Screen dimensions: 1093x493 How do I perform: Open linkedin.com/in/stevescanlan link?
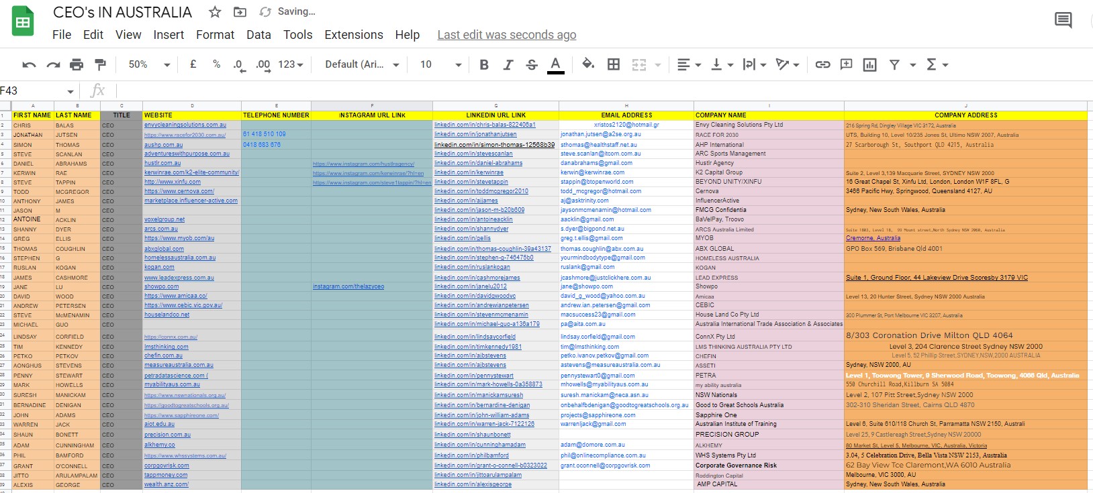click(x=473, y=154)
